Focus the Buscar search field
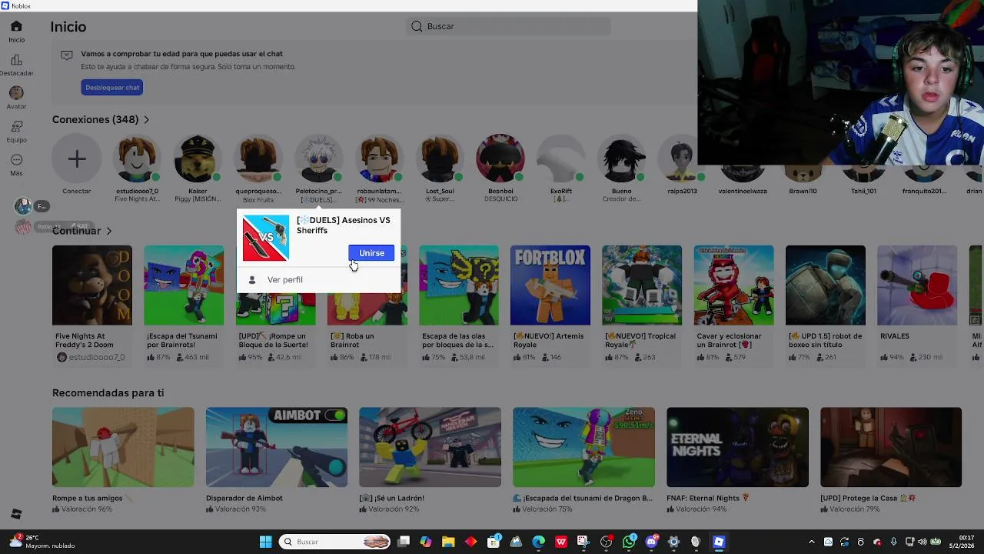 click(x=509, y=26)
